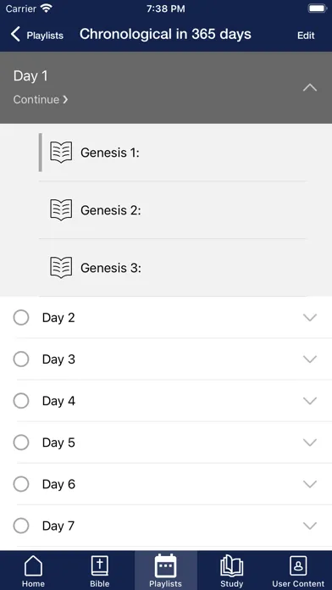The image size is (332, 590).
Task: Tap the Home house icon
Action: [x=33, y=566]
